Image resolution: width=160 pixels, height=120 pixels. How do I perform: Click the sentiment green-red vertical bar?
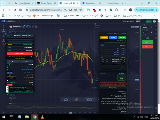[140, 69]
